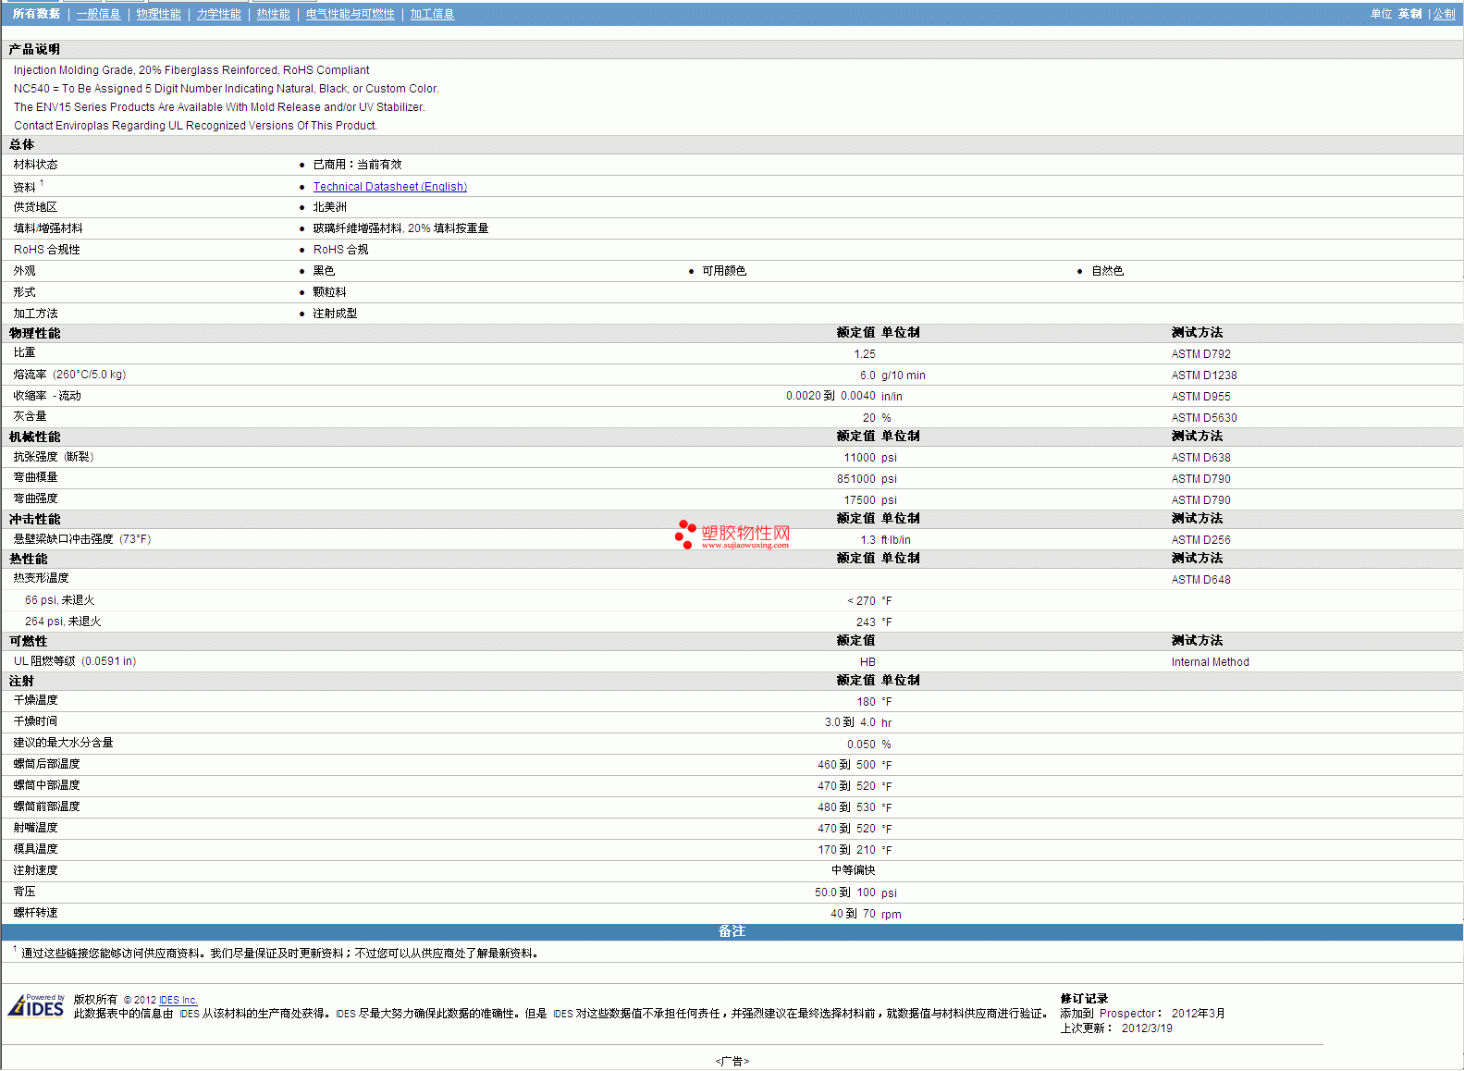
Task: Click the ASTM D792 test method
Action: click(1200, 354)
